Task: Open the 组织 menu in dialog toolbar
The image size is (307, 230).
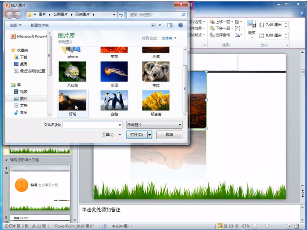Action: click(16, 25)
